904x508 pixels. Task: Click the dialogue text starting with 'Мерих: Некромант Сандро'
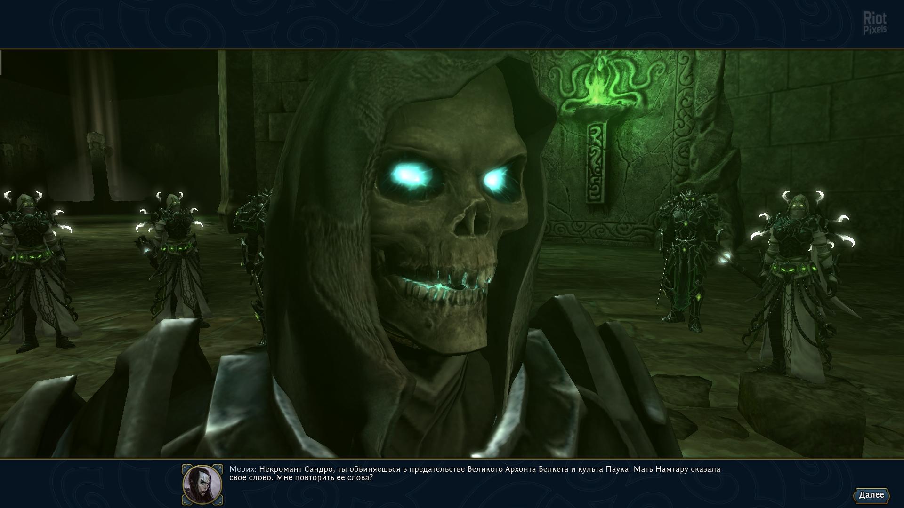click(x=475, y=473)
